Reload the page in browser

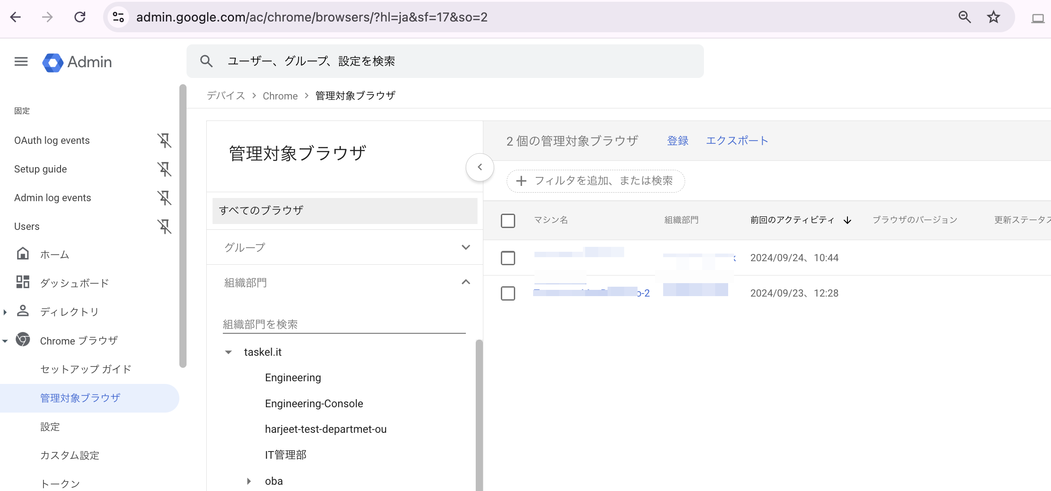80,17
